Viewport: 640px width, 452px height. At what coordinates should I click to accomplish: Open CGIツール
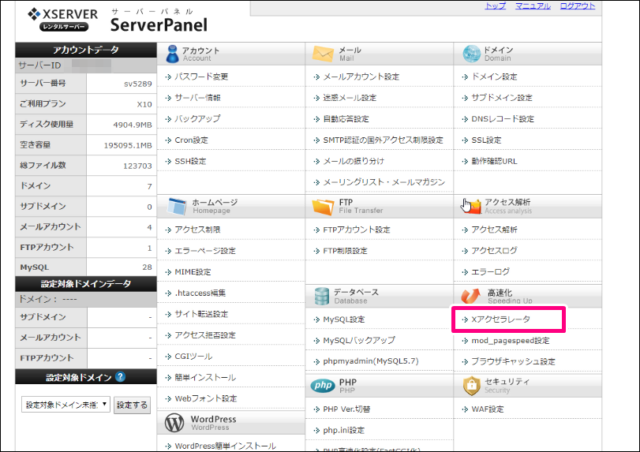click(193, 357)
